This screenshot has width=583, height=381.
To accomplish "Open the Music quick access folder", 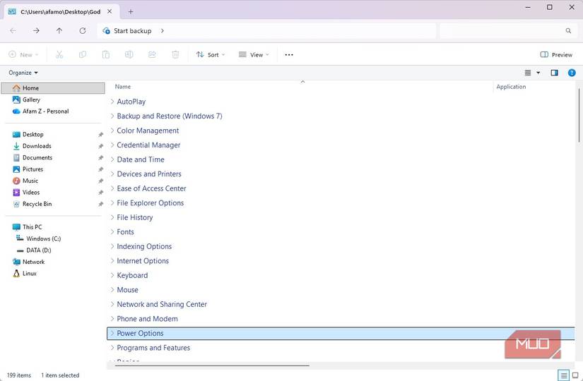I will tap(30, 181).
